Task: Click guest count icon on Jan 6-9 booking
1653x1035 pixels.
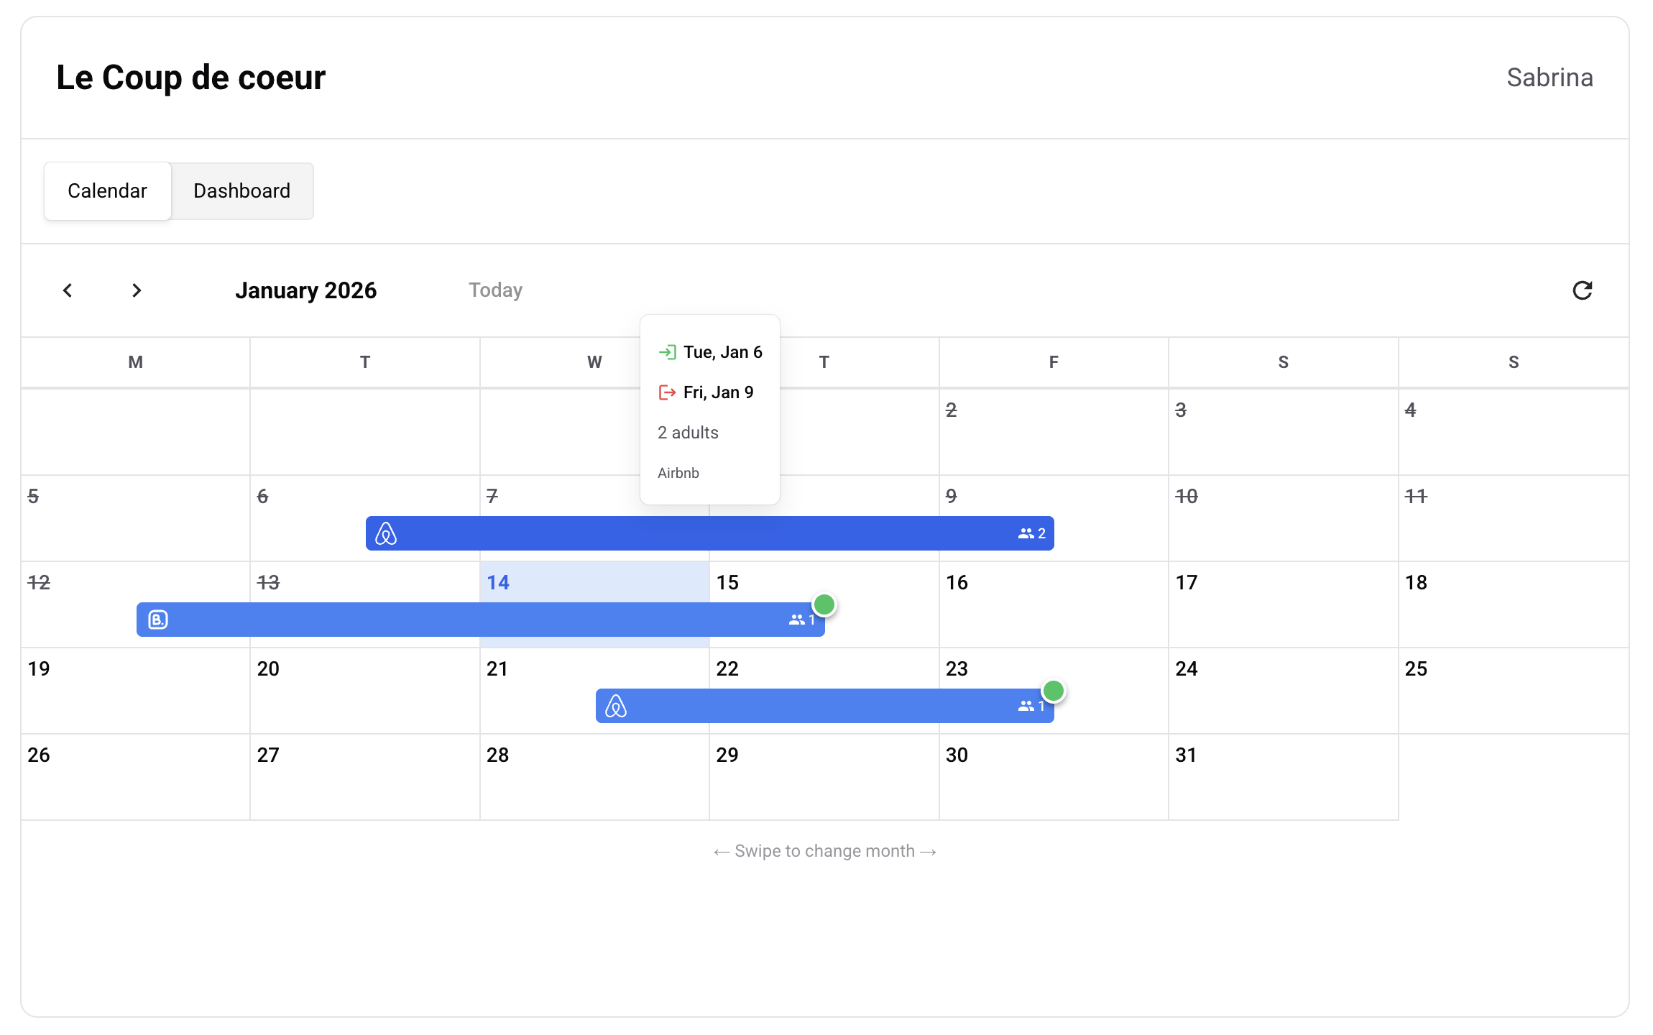Action: pyautogui.click(x=1026, y=533)
